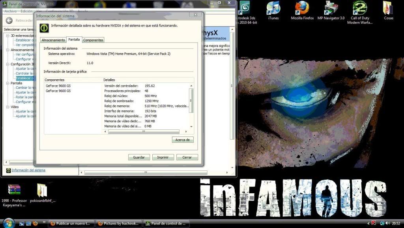Open the Edición menu

pyautogui.click(x=26, y=11)
